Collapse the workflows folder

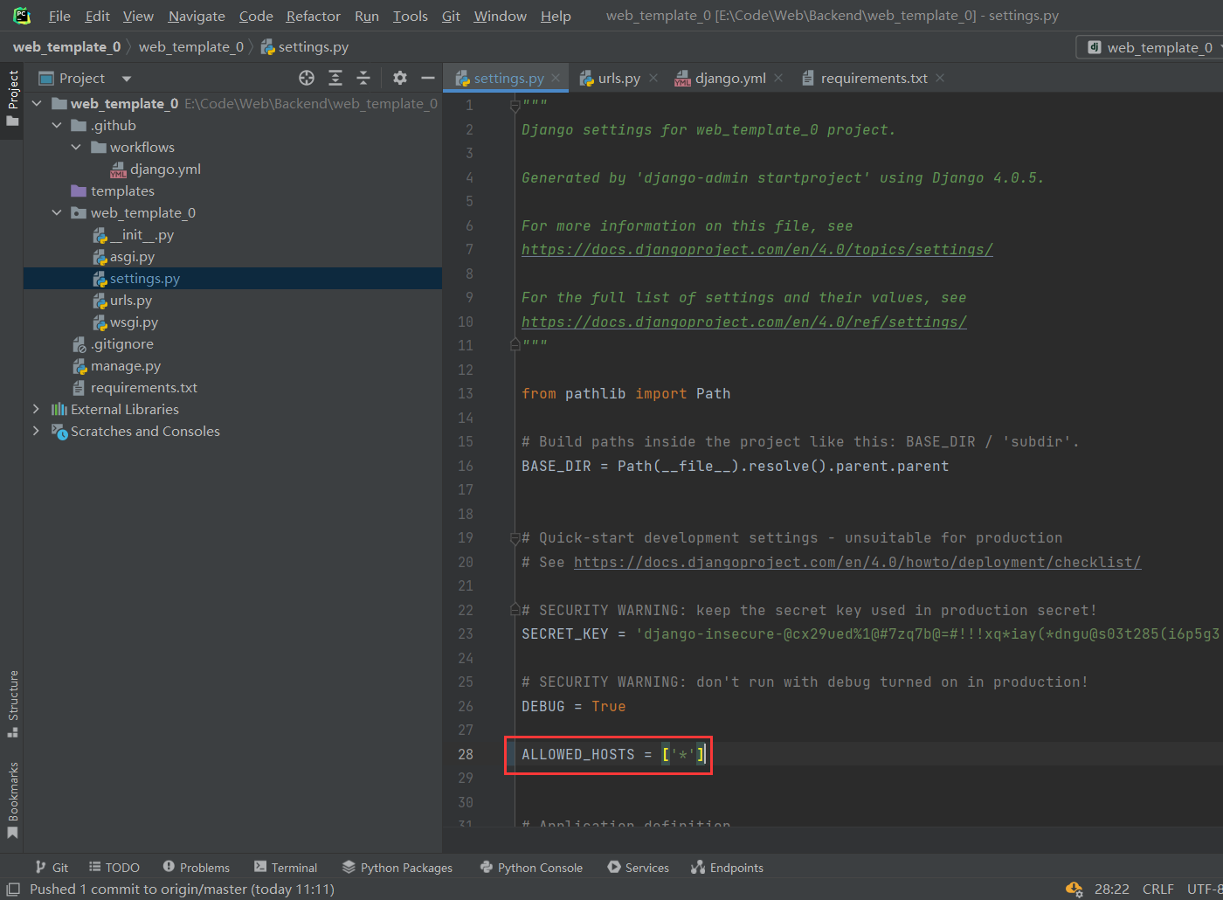tap(76, 148)
